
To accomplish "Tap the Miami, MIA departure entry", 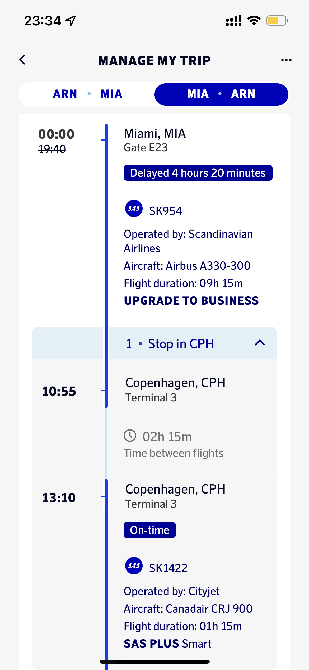I will click(x=155, y=134).
